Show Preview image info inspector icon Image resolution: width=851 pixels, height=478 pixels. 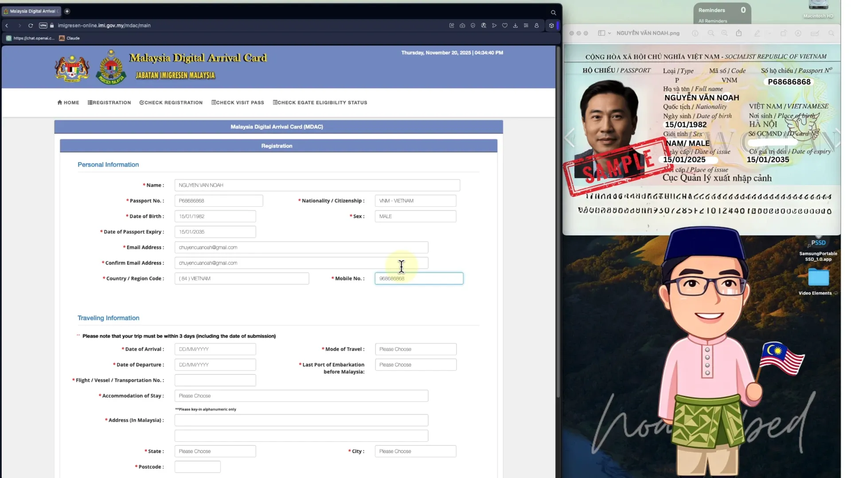695,33
